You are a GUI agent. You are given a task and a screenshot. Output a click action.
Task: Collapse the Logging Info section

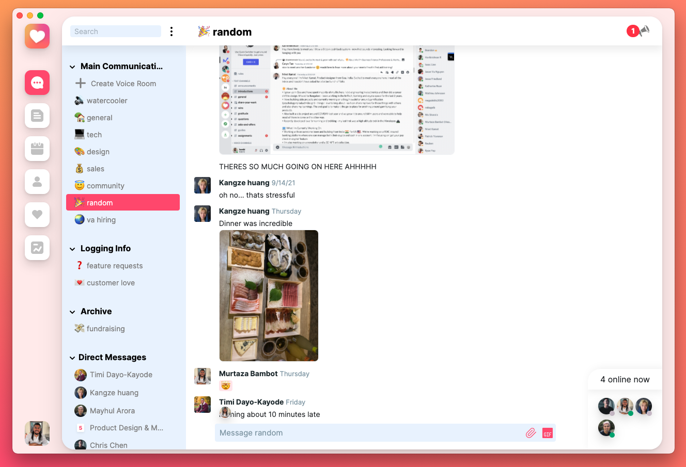tap(72, 249)
